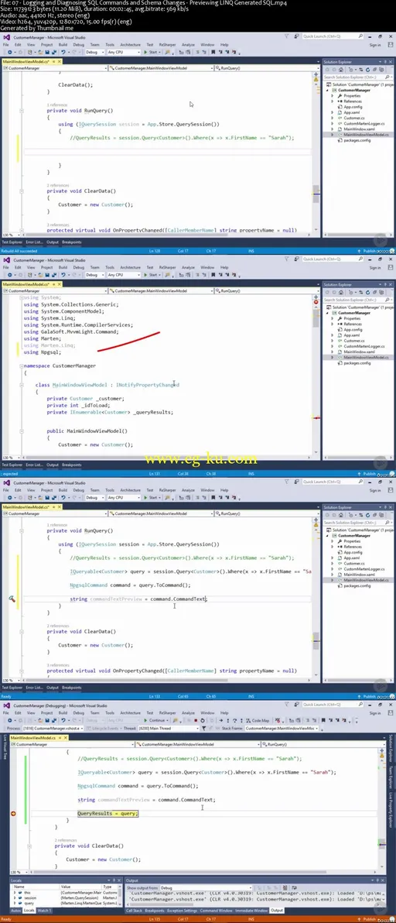Open the ReSharper menu in second frame
Viewport: 396px width, 923px height.
click(x=167, y=267)
